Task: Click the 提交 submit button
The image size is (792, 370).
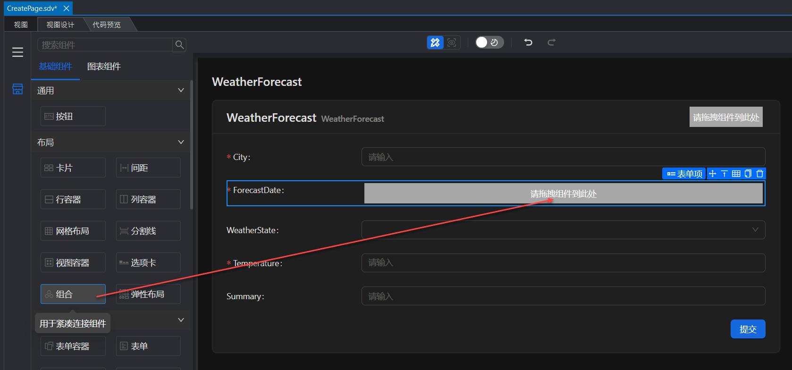Action: click(748, 329)
